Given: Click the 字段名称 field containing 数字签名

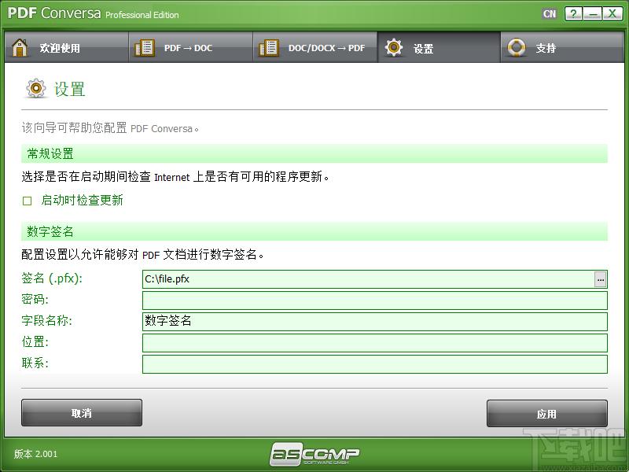Looking at the screenshot, I should coord(375,322).
